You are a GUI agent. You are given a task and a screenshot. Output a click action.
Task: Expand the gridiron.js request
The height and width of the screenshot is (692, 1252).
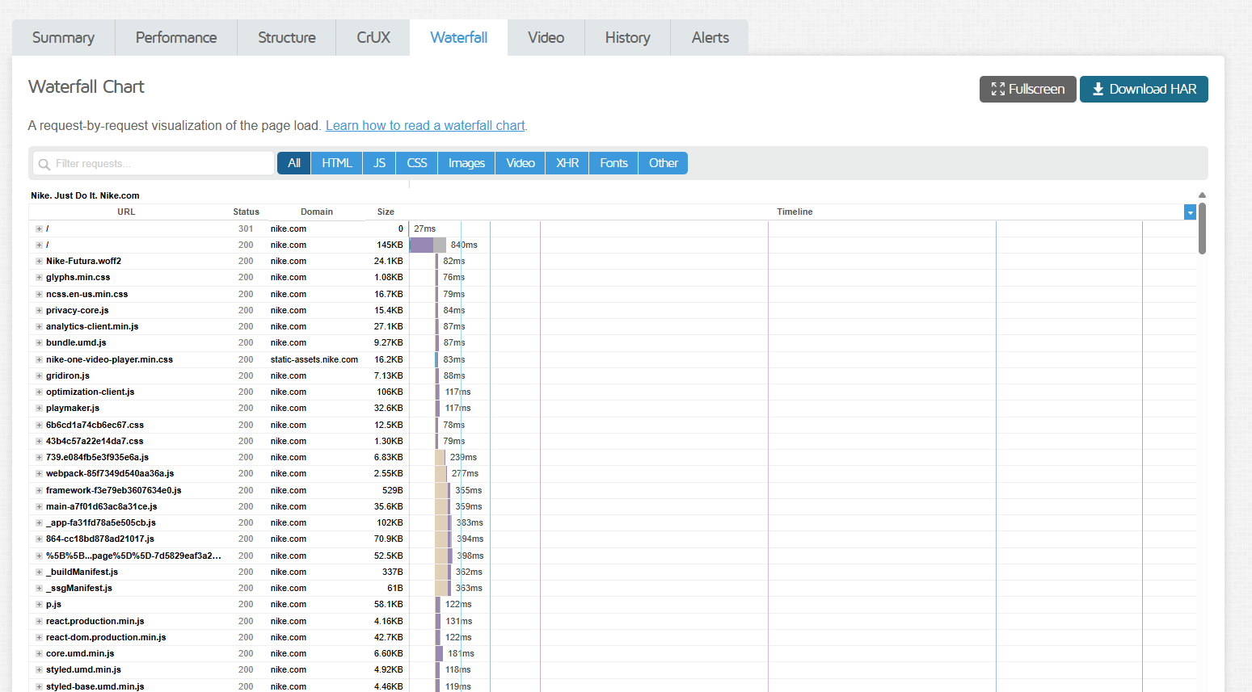[x=39, y=376]
